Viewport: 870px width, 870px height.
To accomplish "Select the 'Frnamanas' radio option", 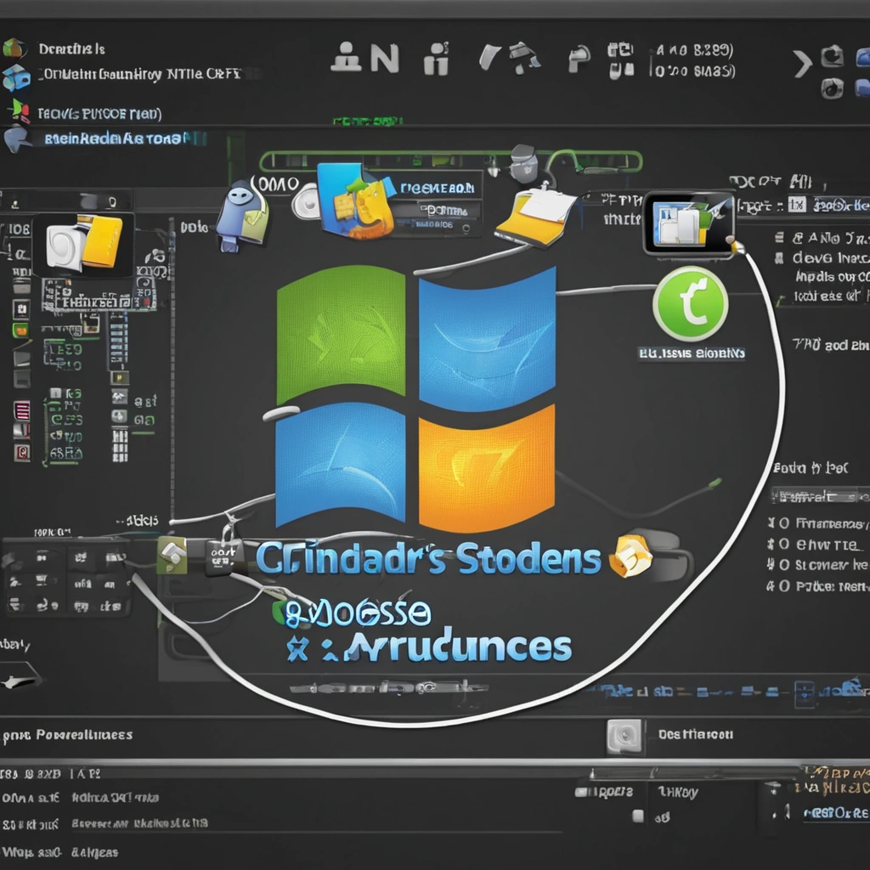I will (x=783, y=523).
